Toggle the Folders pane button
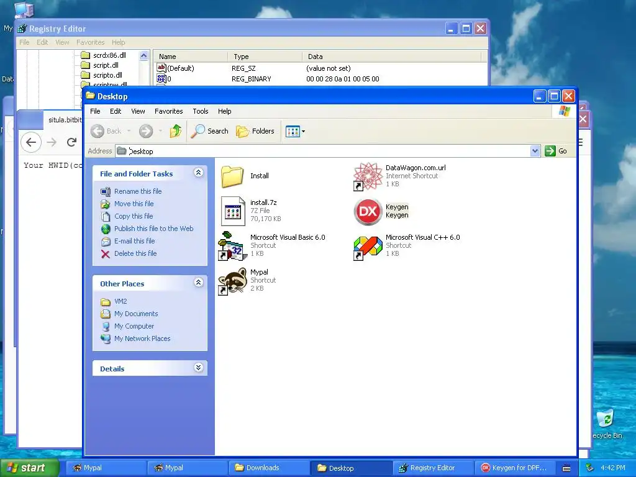The image size is (636, 477). click(255, 131)
